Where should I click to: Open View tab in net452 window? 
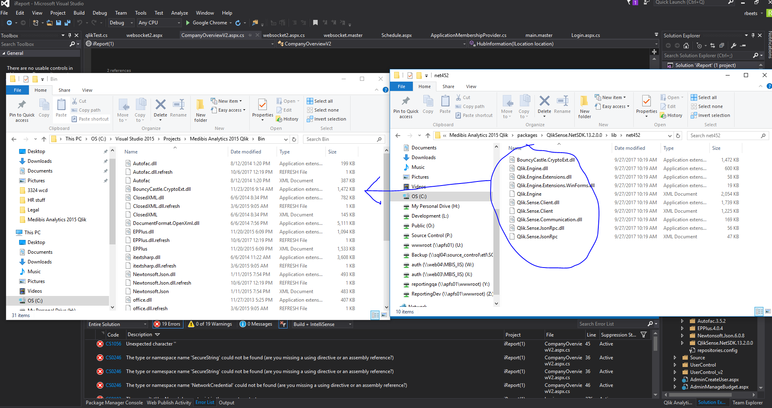point(471,86)
